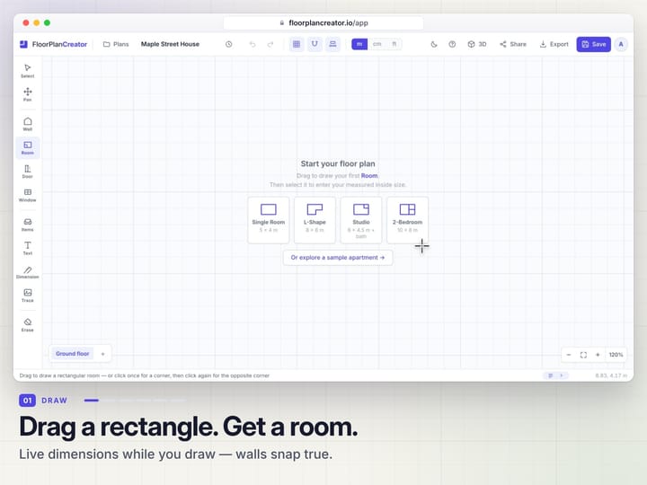Activate the Pan tool

[x=28, y=94]
